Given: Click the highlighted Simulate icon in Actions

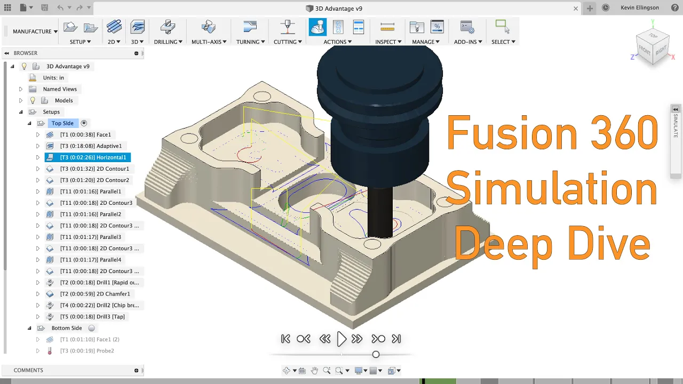Looking at the screenshot, I should click(x=318, y=27).
